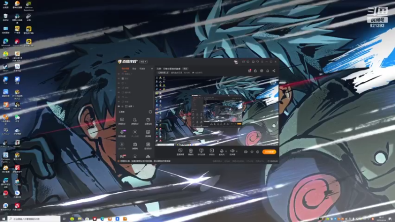The height and width of the screenshot is (222, 395).
Task: Open the TIM desktop shortcut
Action: (x=5, y=80)
